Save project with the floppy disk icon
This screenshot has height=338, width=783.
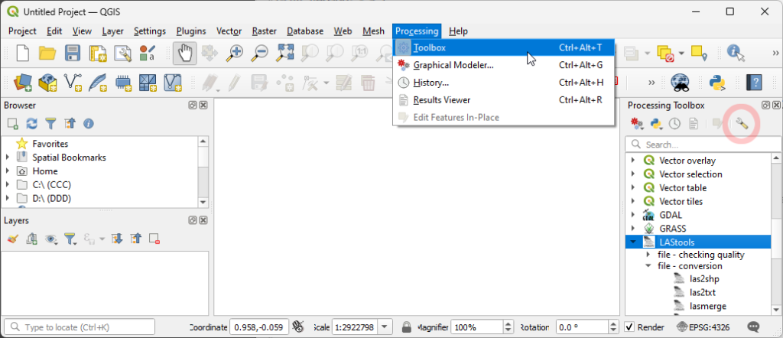tap(73, 53)
